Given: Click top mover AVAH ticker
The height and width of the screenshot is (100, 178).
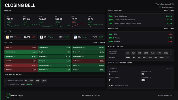Looking at the screenshot, I should click(23, 84).
